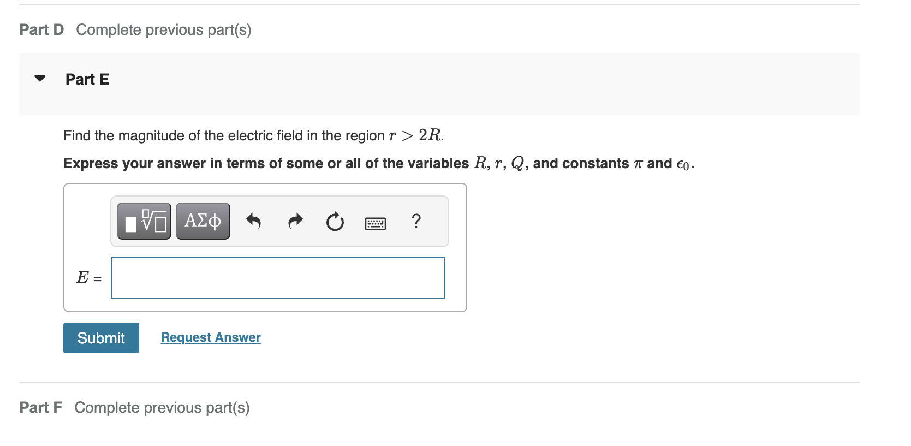Click inside the E = answer box
911x446 pixels.
pos(277,278)
